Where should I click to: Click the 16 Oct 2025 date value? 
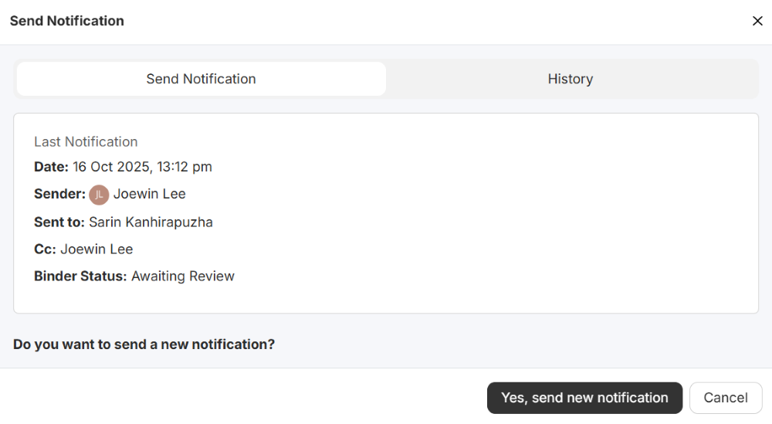(x=142, y=167)
